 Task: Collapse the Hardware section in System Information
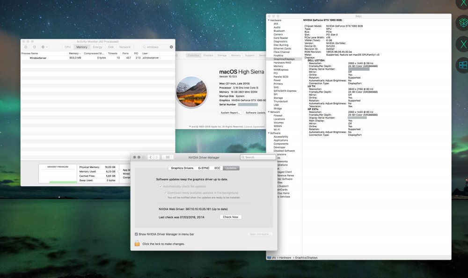[x=269, y=20]
